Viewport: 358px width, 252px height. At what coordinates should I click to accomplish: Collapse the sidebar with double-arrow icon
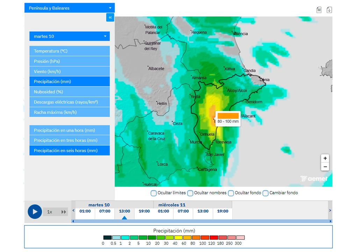tap(110, 17)
